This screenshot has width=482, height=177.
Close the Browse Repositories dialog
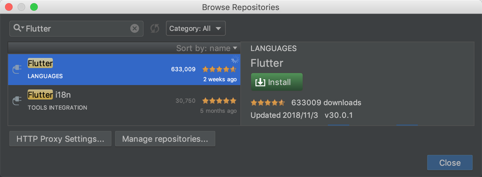click(x=450, y=163)
